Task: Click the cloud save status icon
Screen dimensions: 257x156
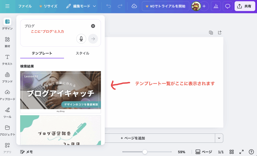Action: click(134, 6)
